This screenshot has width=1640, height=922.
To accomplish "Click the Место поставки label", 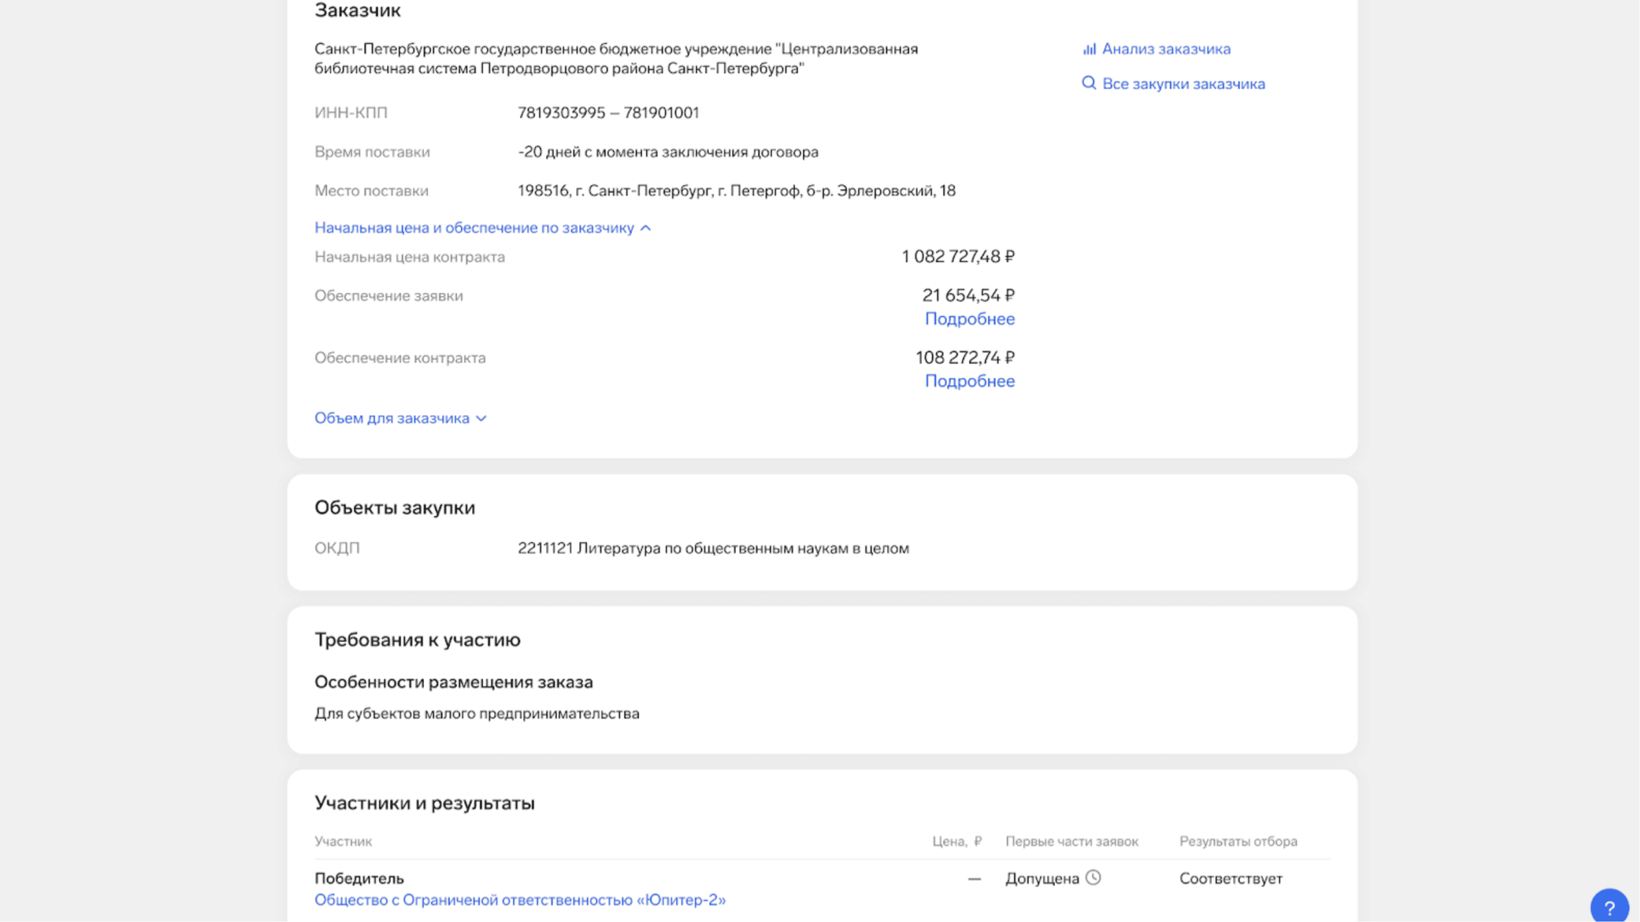I will 371,191.
